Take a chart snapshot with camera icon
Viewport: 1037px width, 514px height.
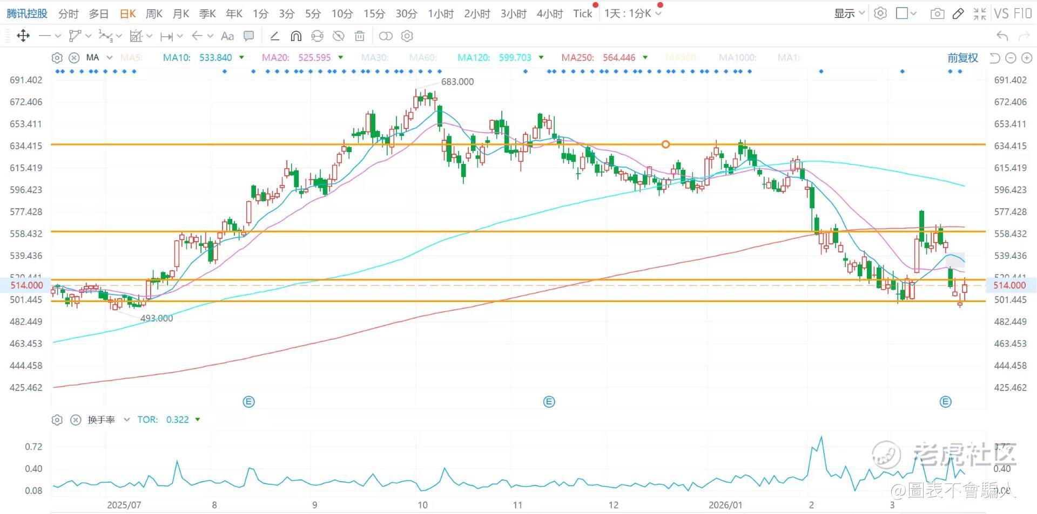(x=938, y=13)
